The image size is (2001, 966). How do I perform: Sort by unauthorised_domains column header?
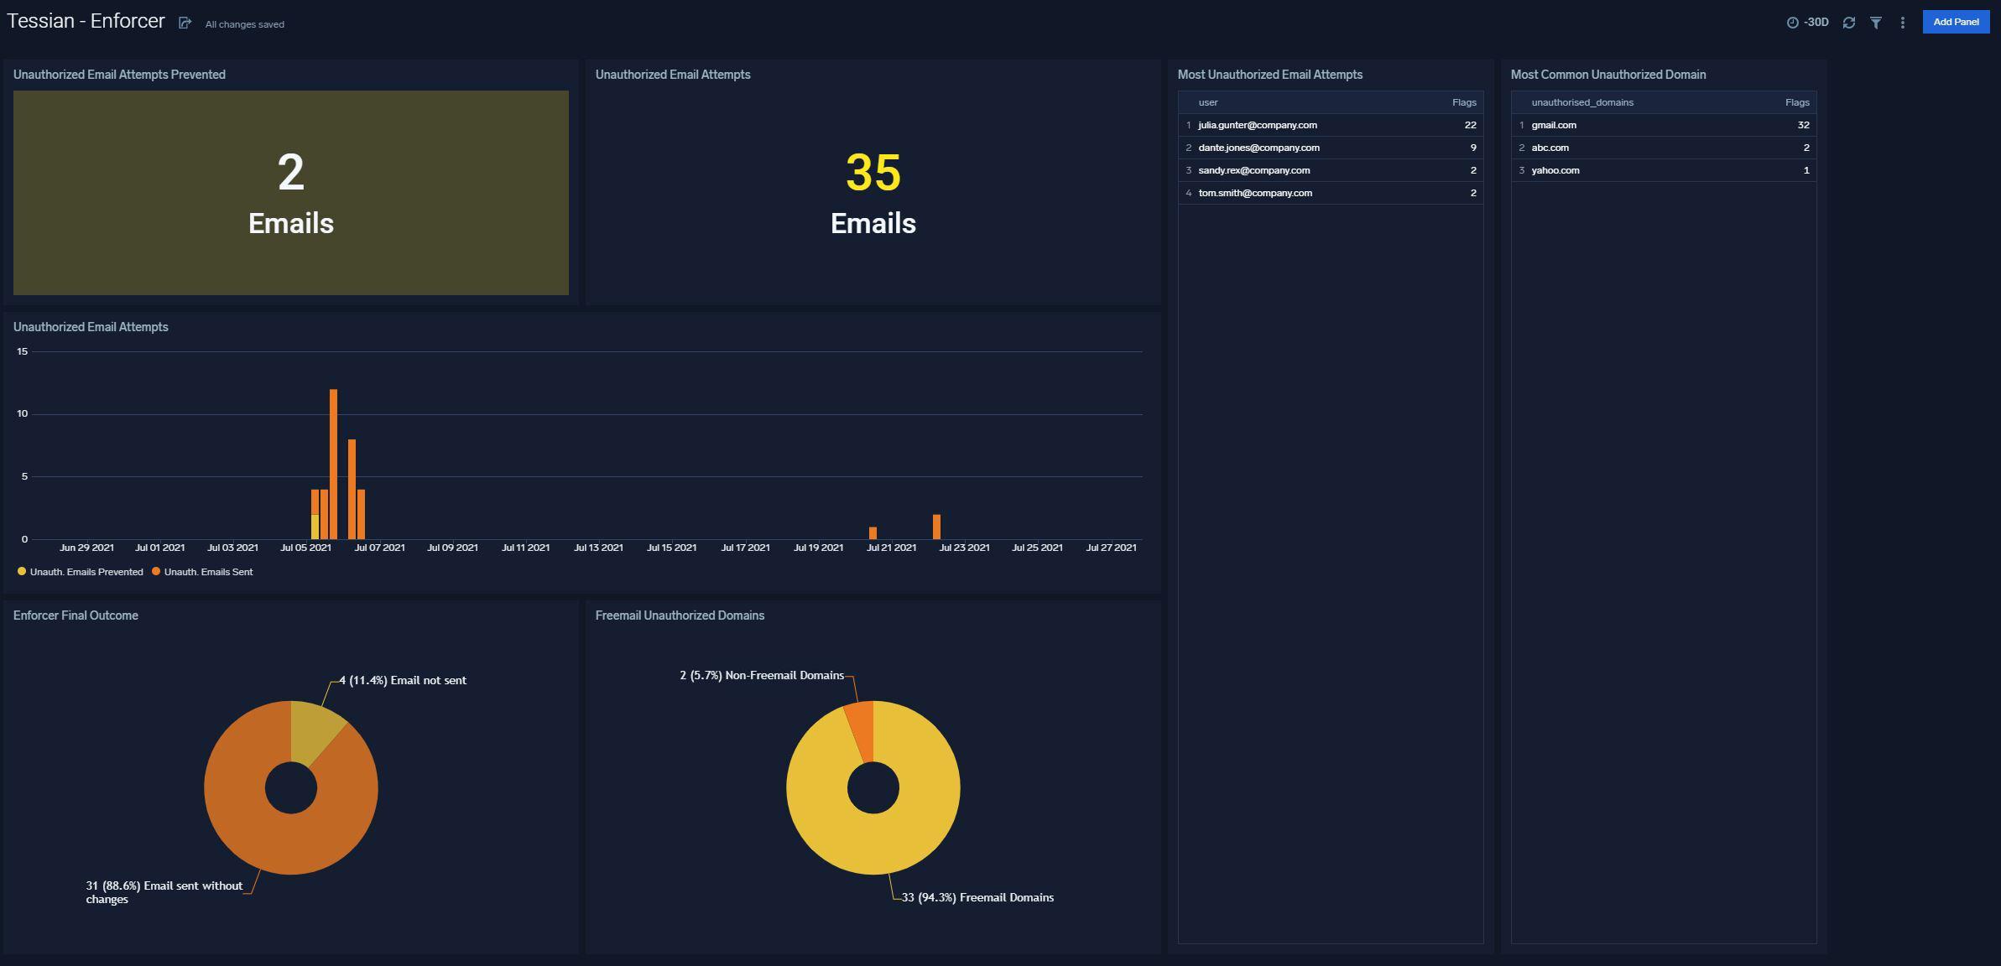click(x=1582, y=102)
